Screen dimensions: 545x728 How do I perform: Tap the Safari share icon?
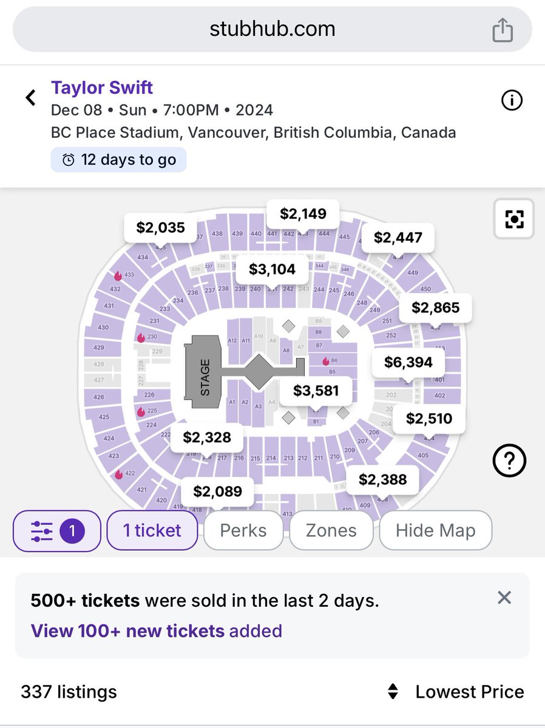coord(503,30)
